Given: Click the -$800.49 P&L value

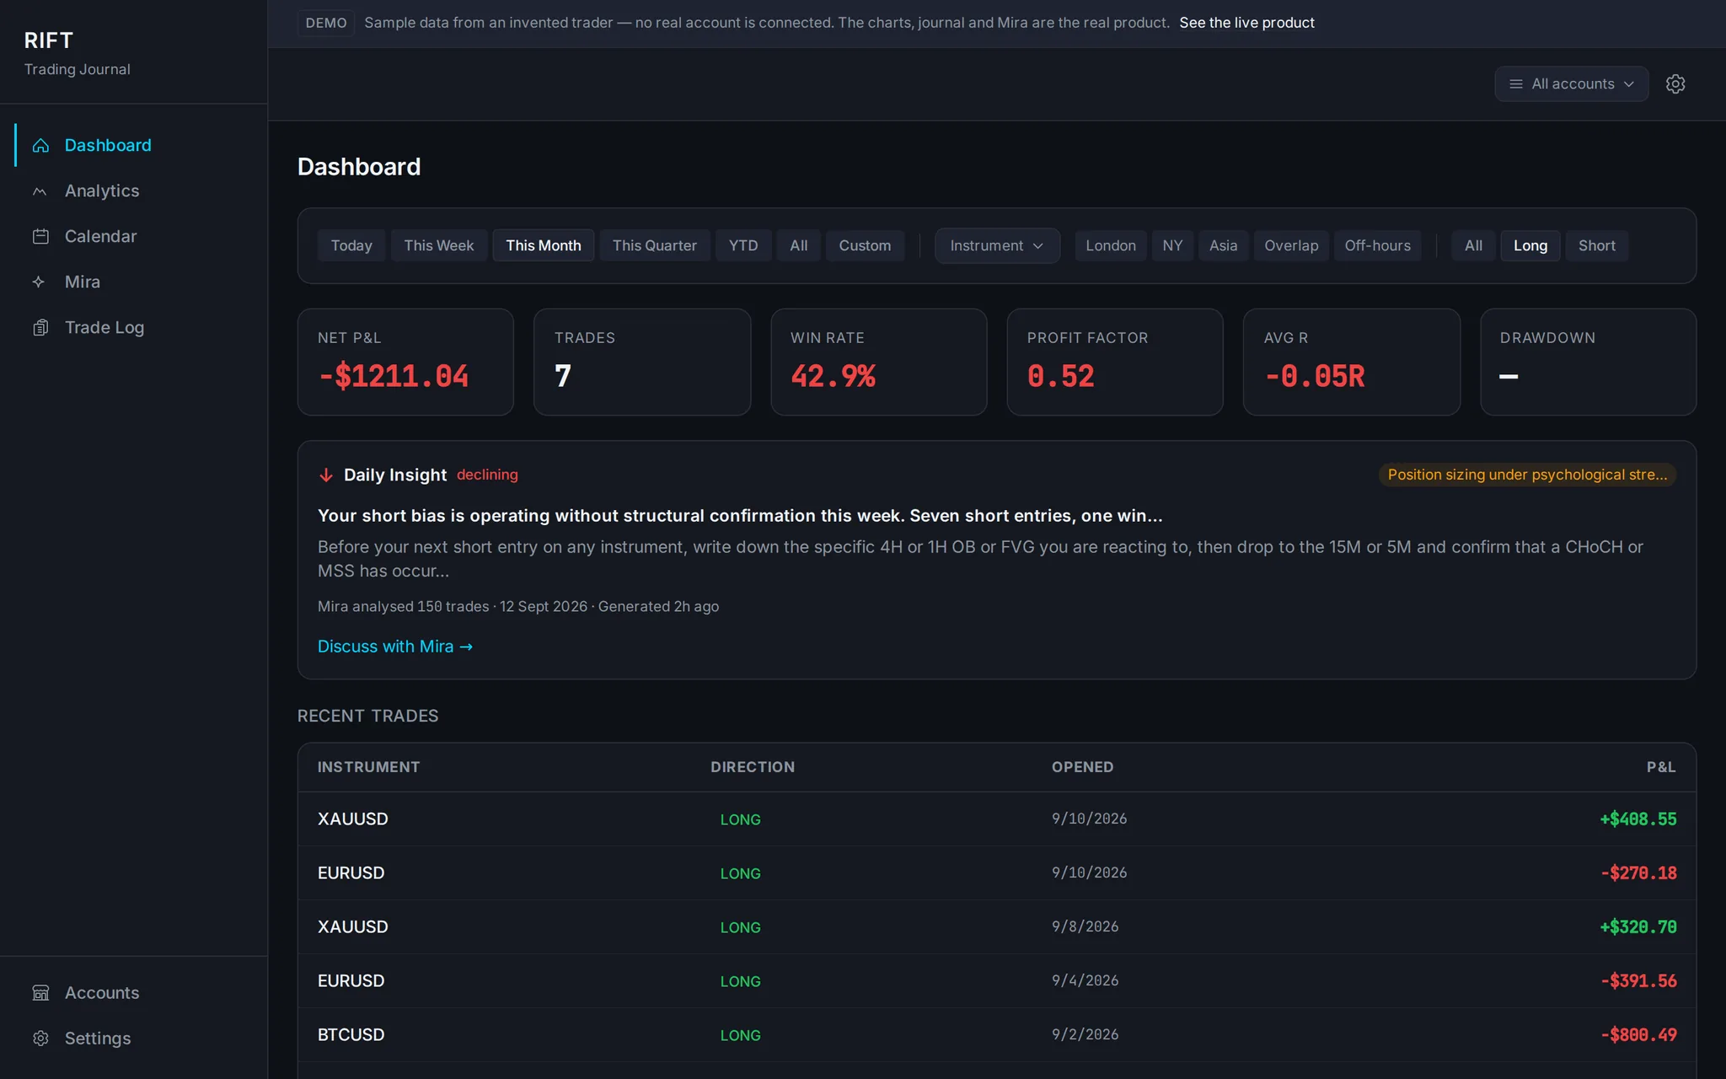Looking at the screenshot, I should pyautogui.click(x=1638, y=1035).
